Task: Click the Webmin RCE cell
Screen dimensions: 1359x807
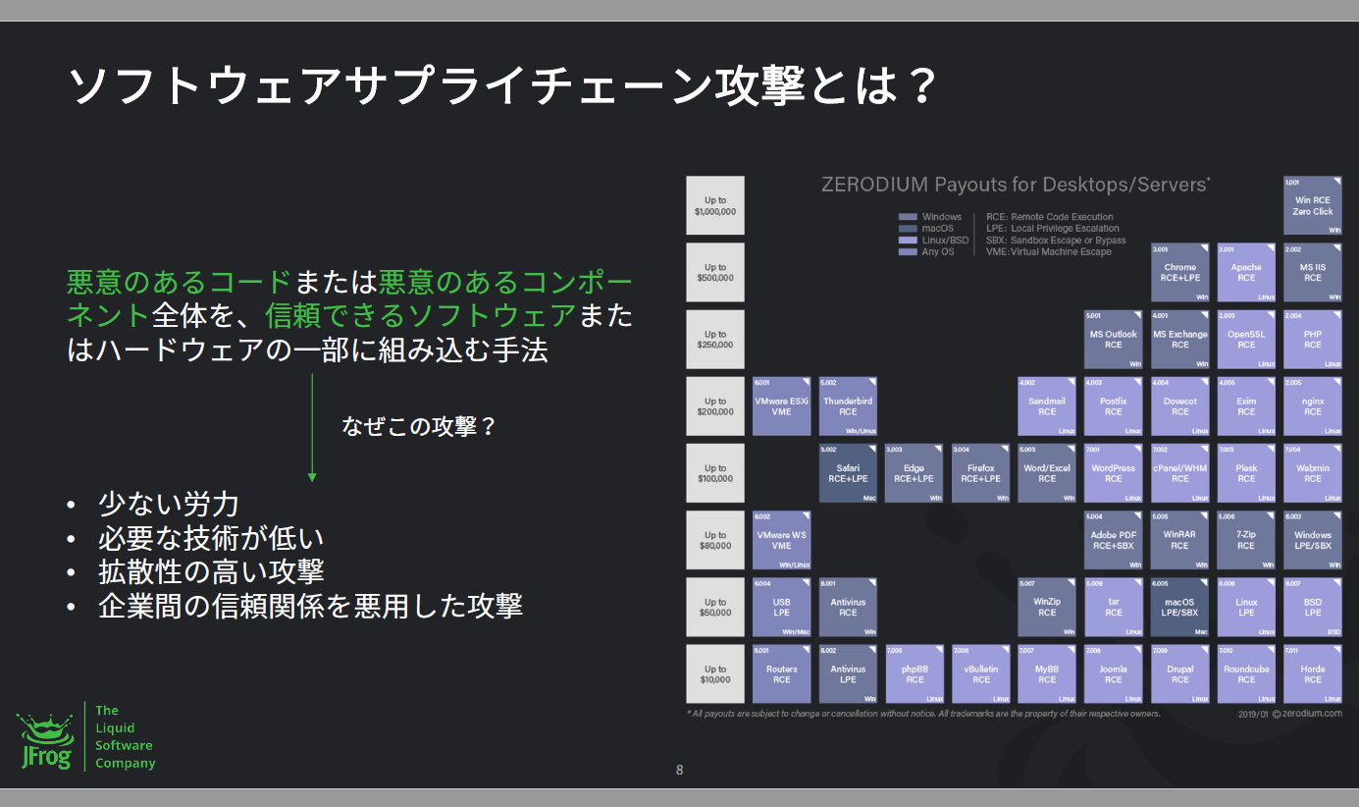Action: (x=1313, y=473)
